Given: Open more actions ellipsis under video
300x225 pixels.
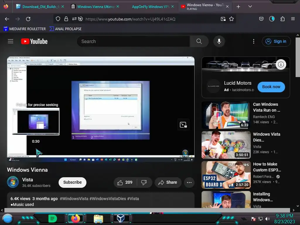Looking at the screenshot, I should [189, 182].
